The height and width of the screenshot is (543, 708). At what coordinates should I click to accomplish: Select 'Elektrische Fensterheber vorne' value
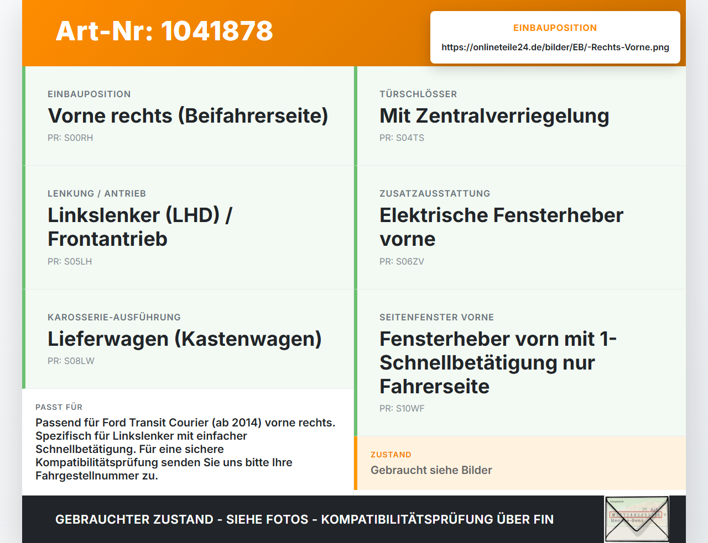(502, 227)
